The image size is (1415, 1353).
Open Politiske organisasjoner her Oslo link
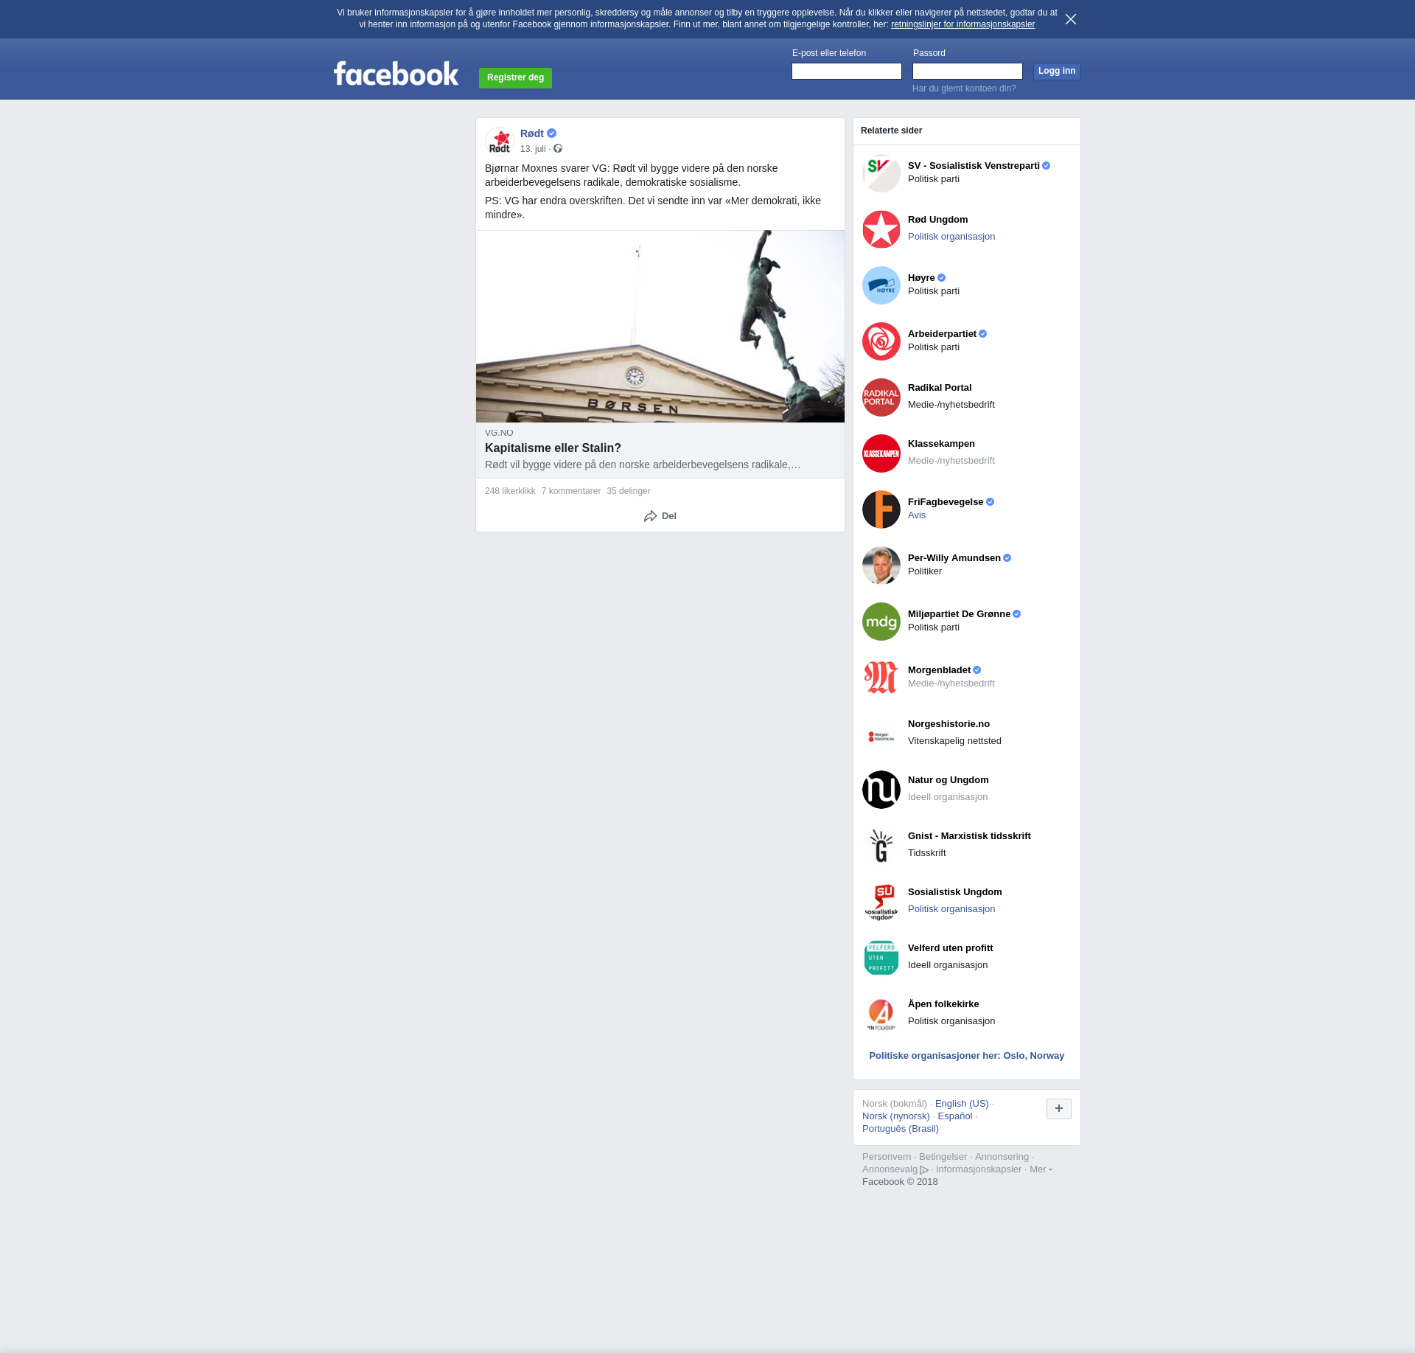(967, 1056)
